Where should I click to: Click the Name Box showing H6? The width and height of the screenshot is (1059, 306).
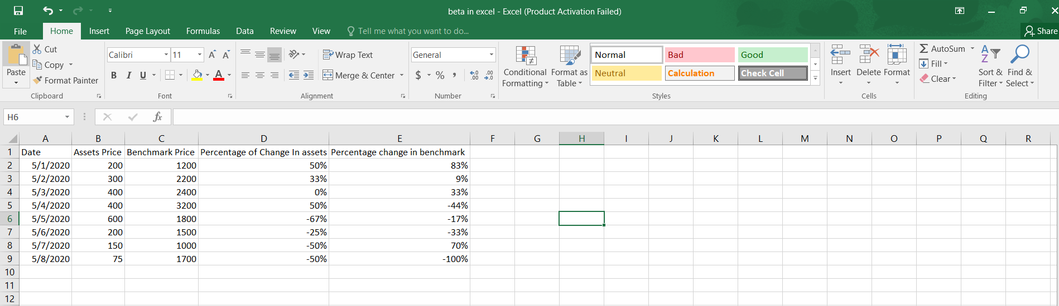pos(38,117)
